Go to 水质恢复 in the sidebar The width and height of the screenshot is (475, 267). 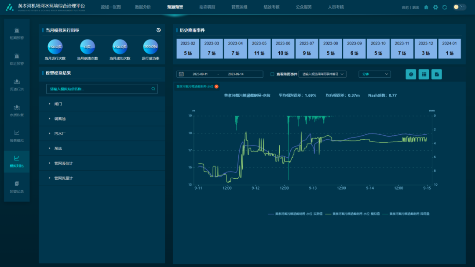[x=17, y=110]
